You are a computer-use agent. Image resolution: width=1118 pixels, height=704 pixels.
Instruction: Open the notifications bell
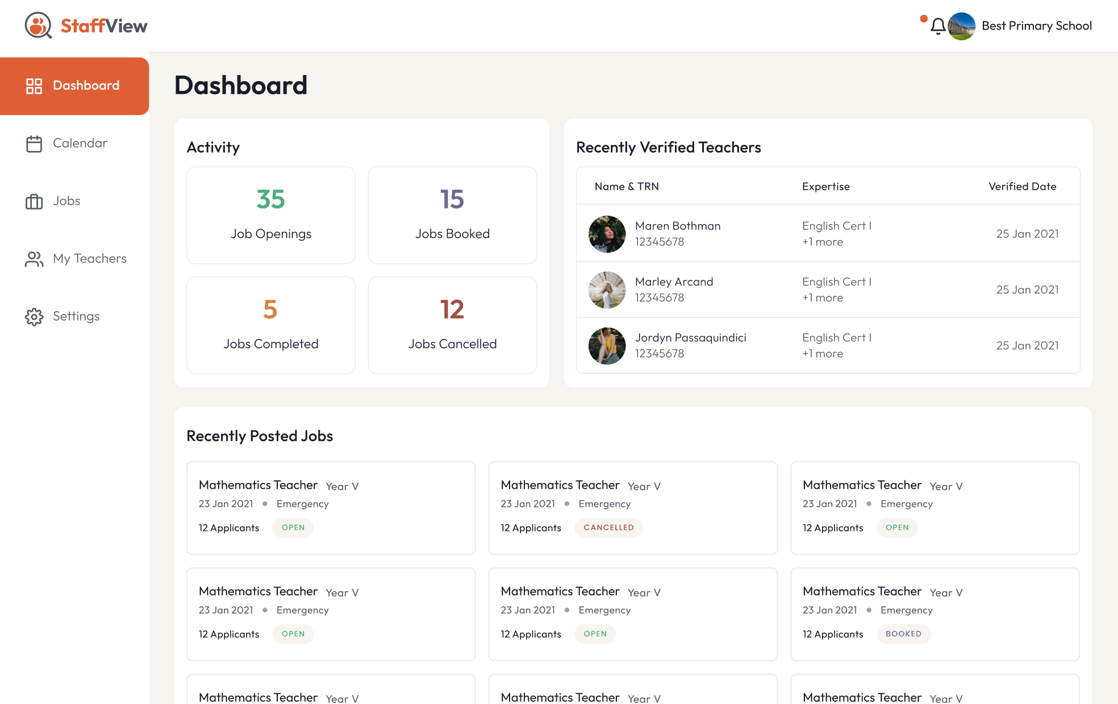click(x=938, y=26)
